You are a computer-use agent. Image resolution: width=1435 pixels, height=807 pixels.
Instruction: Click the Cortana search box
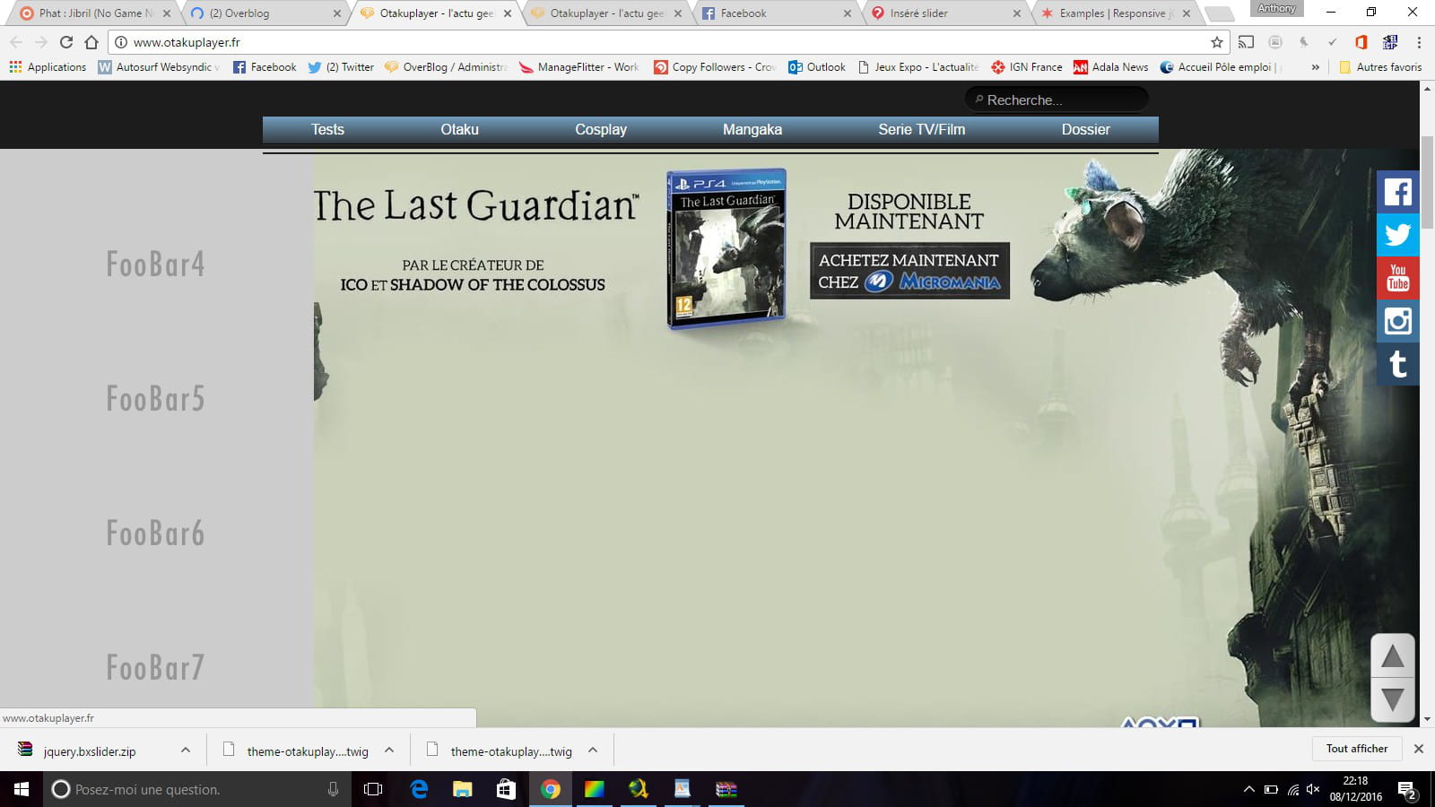click(197, 789)
